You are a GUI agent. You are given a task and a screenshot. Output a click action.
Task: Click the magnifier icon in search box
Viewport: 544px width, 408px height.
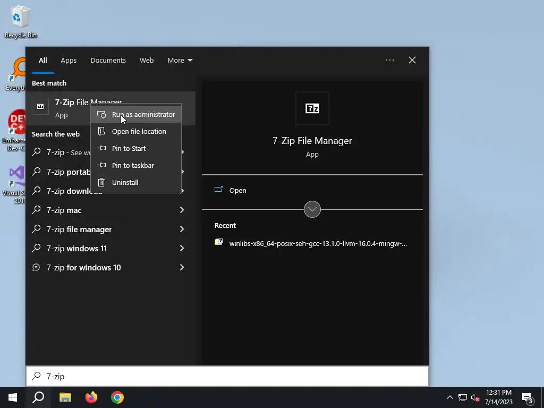click(36, 376)
